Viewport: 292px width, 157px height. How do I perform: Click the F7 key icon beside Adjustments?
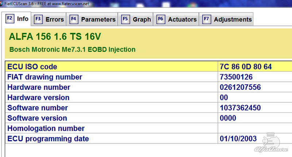pos(207,19)
